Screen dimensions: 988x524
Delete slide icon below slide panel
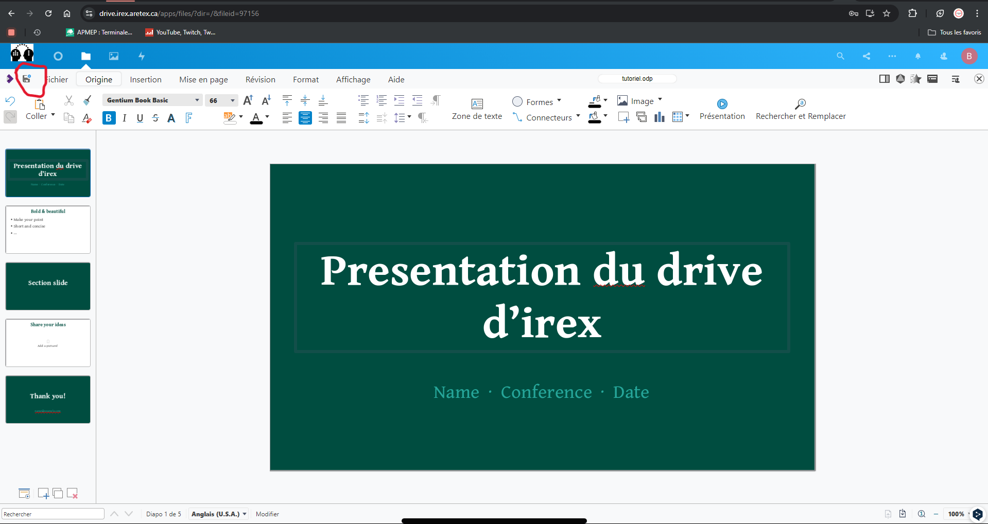72,493
